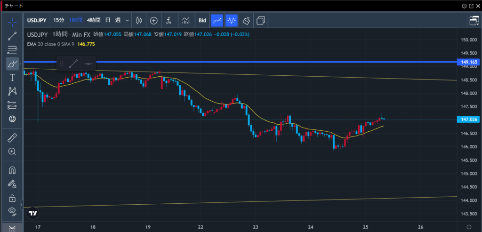Switch to 日 daily timeframe
The height and width of the screenshot is (232, 482).
[108, 20]
